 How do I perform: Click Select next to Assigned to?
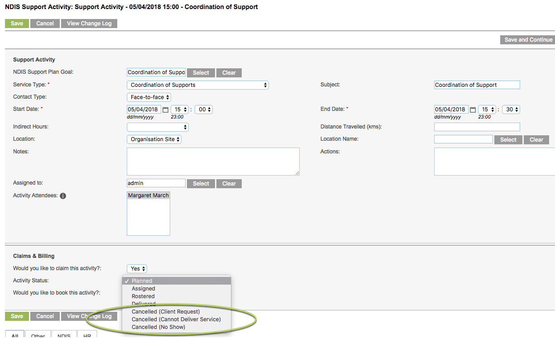(201, 184)
